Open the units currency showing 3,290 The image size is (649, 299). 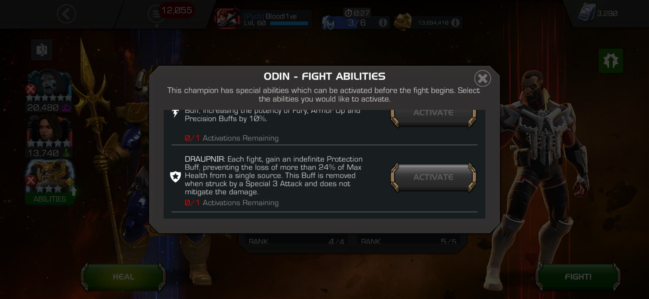pos(598,13)
